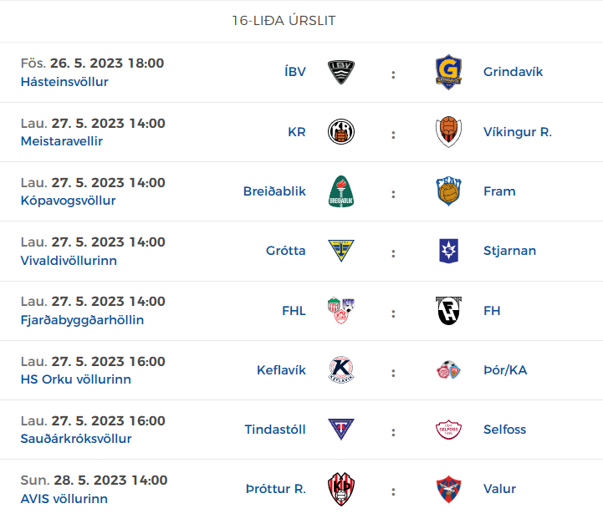Click the Stjarnan star logo
The width and height of the screenshot is (603, 519).
(448, 251)
